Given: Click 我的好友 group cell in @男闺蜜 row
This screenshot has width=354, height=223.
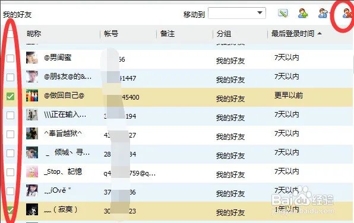Looking at the screenshot, I should coord(230,61).
